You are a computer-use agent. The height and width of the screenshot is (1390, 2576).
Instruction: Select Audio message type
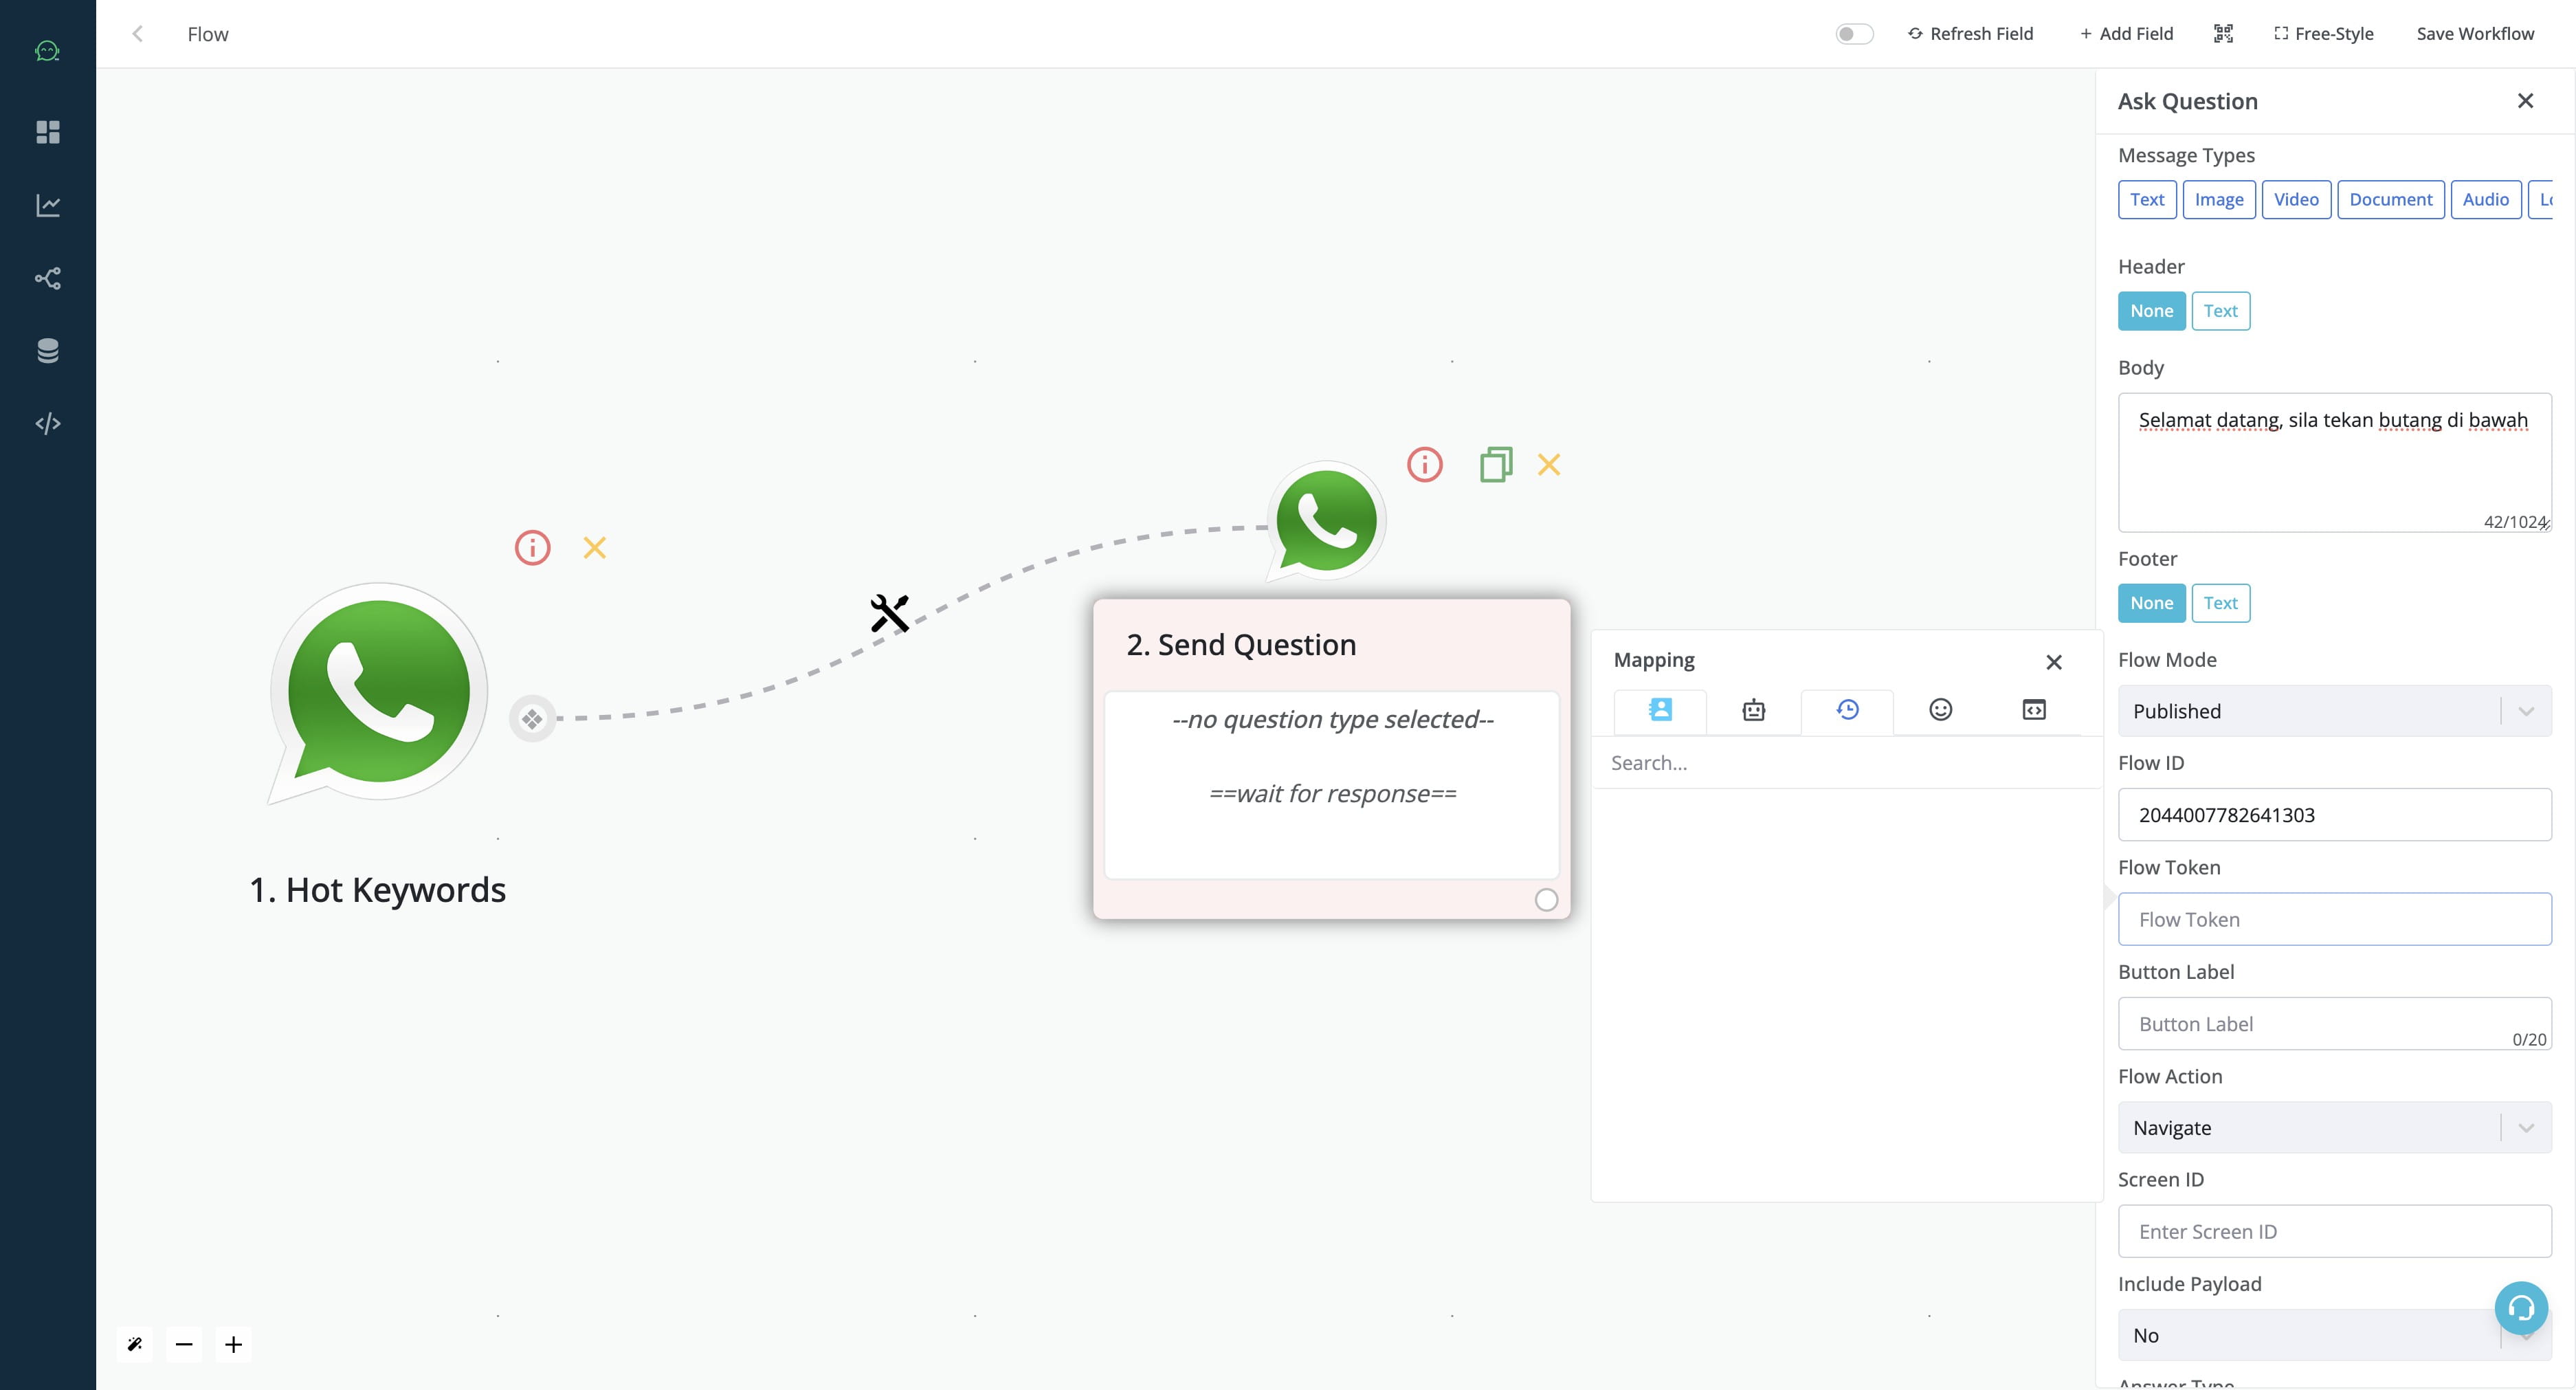point(2485,199)
